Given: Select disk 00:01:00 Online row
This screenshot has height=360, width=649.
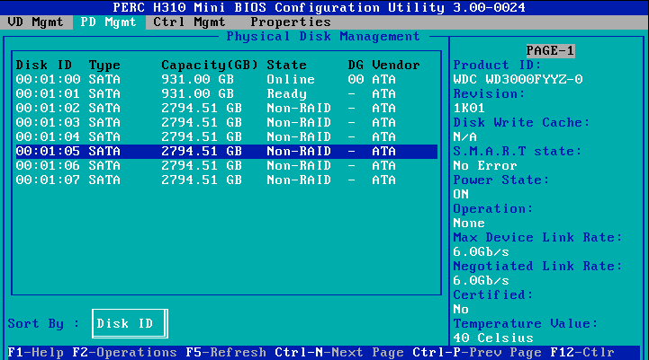Looking at the screenshot, I should (225, 80).
